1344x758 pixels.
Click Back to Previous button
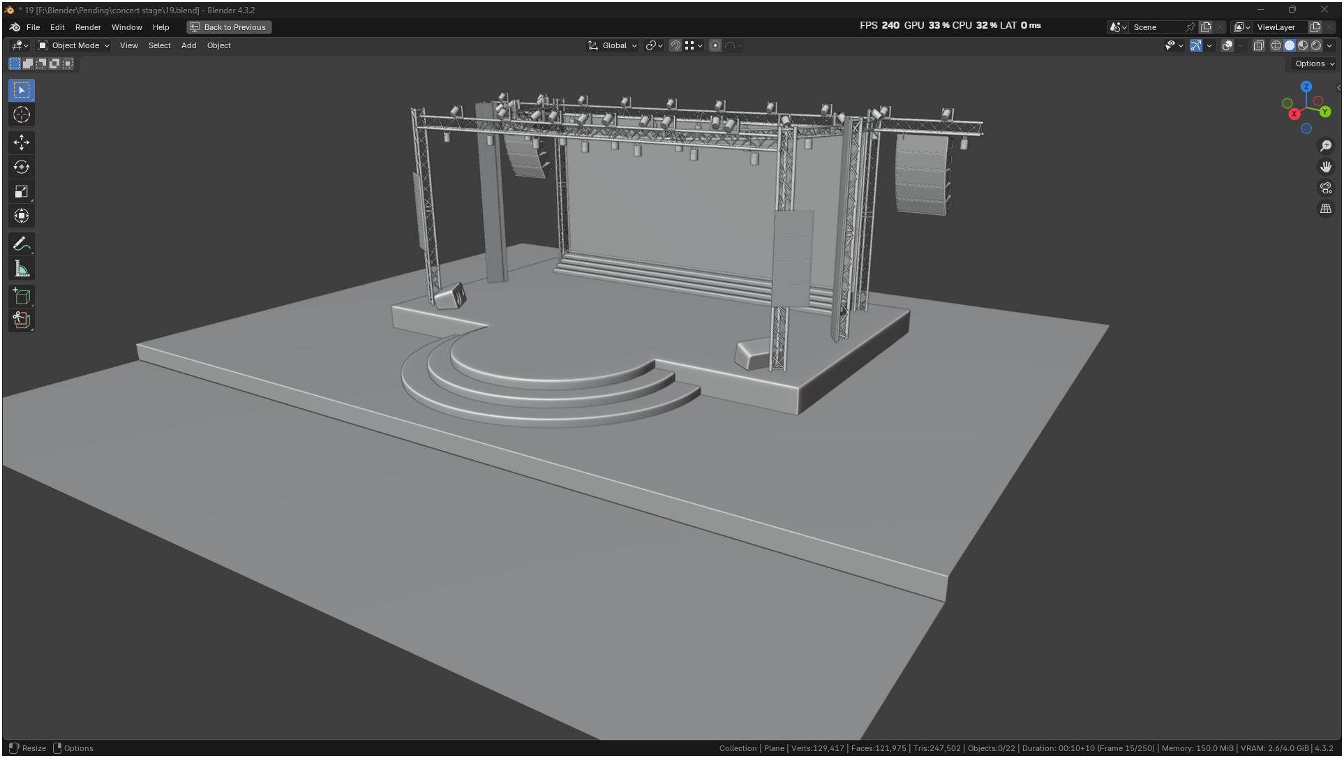(229, 27)
